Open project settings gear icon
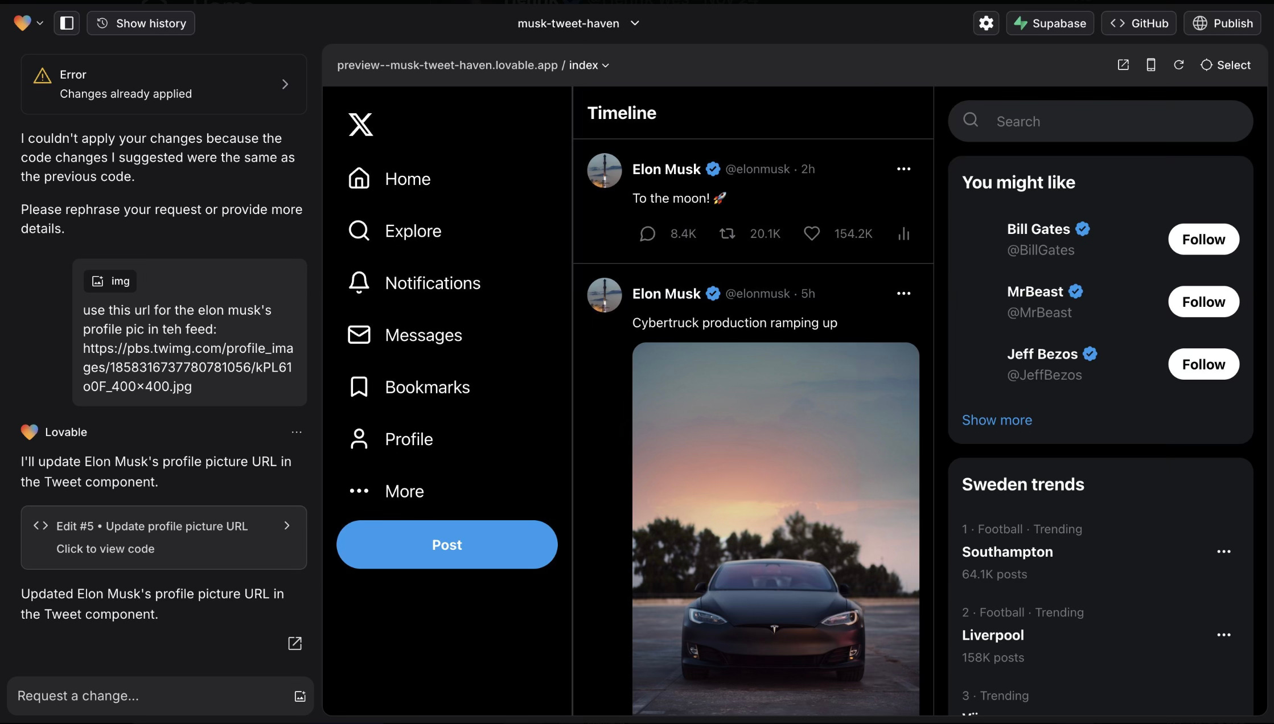Screen dimensions: 1274x724 coord(986,23)
